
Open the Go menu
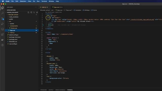(34, 1)
